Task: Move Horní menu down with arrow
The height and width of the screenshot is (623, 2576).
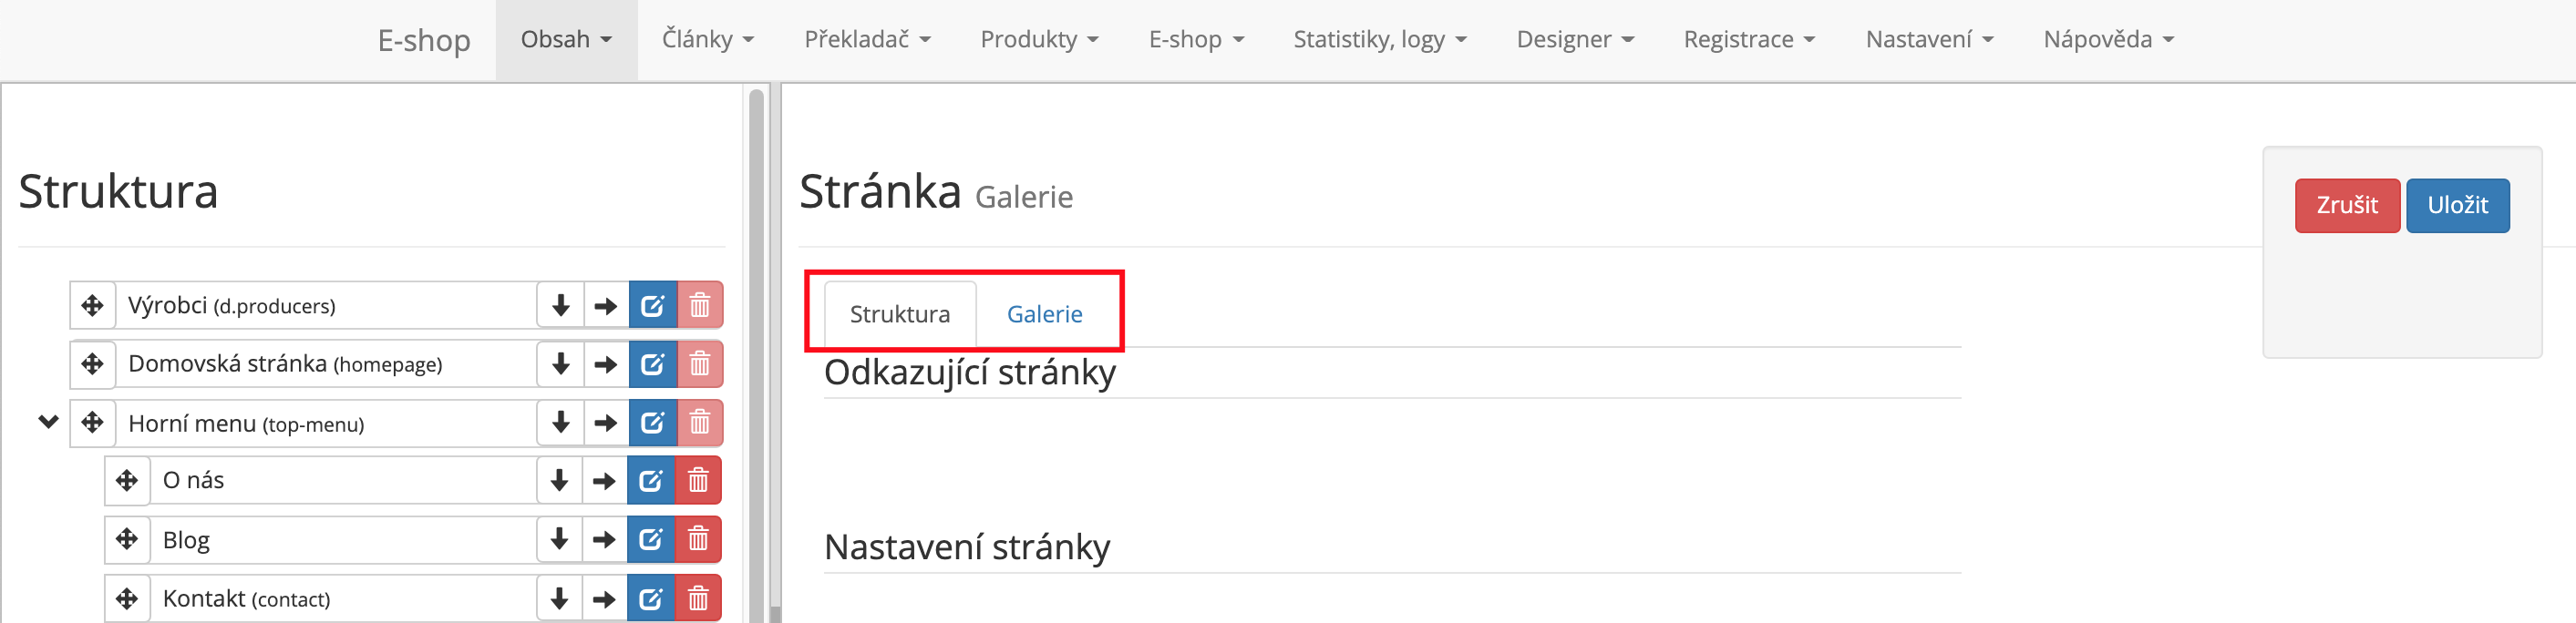Action: (x=561, y=423)
